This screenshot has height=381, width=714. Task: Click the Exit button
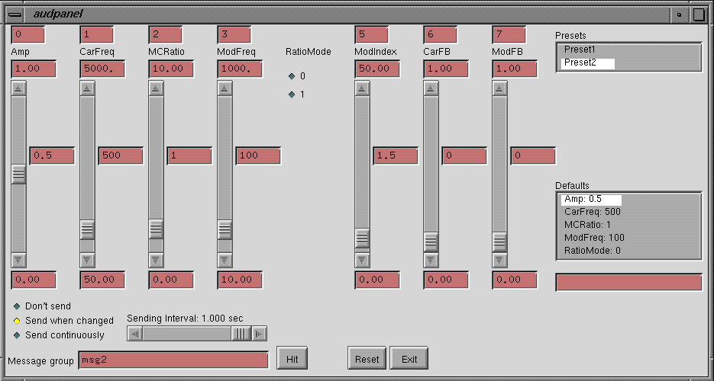[x=409, y=359]
